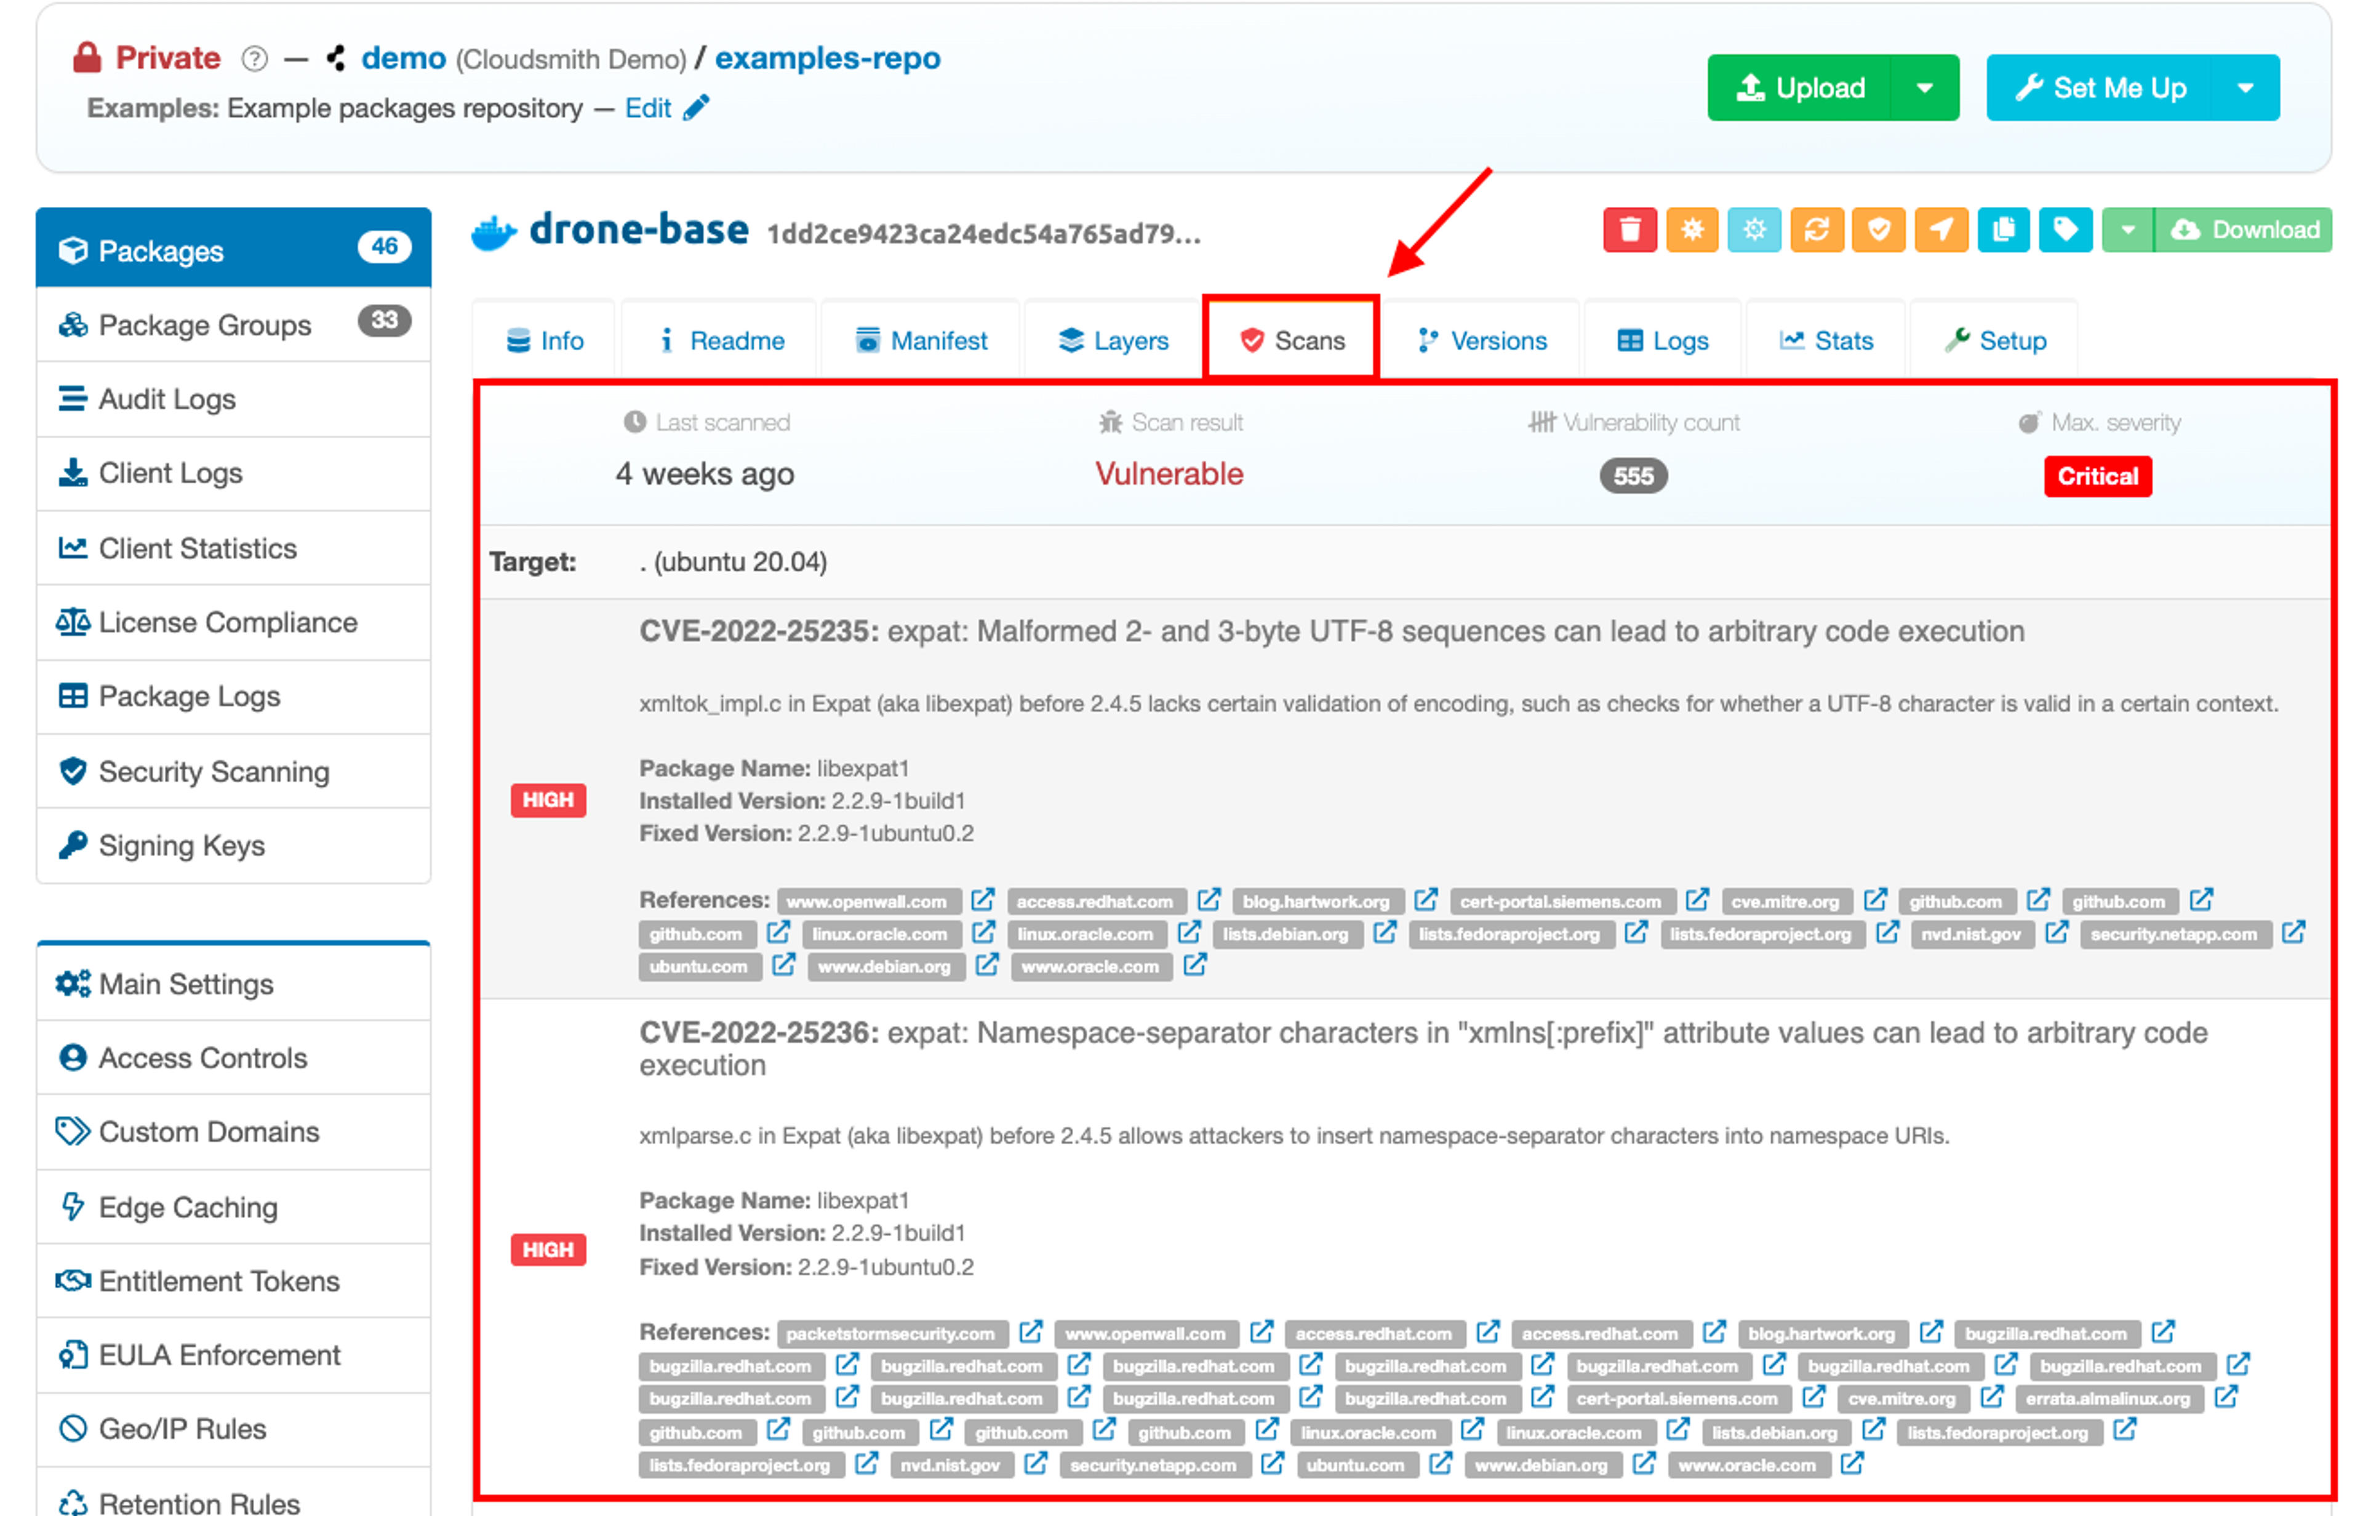Open external link icon after nvd.nist.gov
Image resolution: width=2363 pixels, height=1516 pixels.
[x=2056, y=932]
